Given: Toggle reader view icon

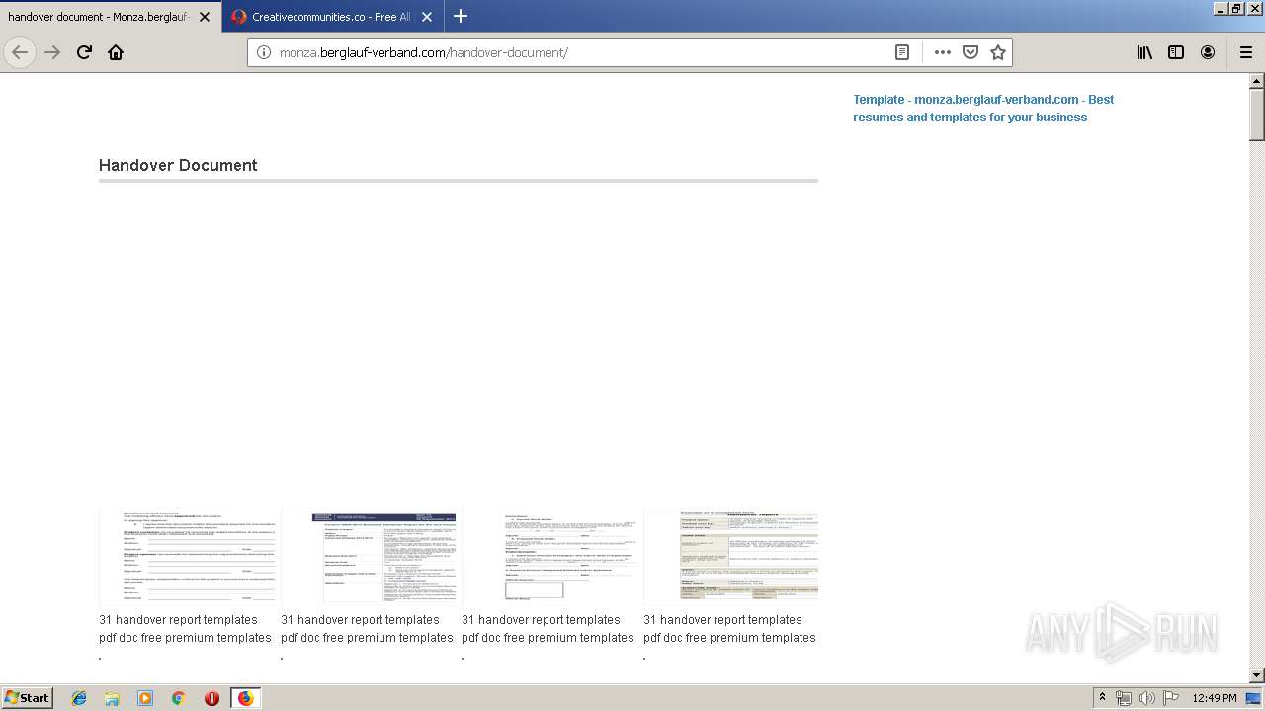Looking at the screenshot, I should click(902, 52).
